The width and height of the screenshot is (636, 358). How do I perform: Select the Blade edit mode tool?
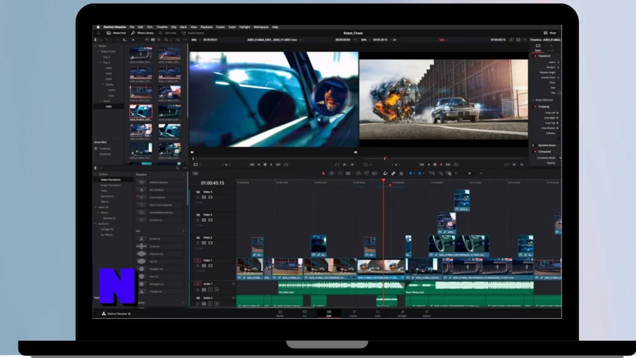(348, 173)
